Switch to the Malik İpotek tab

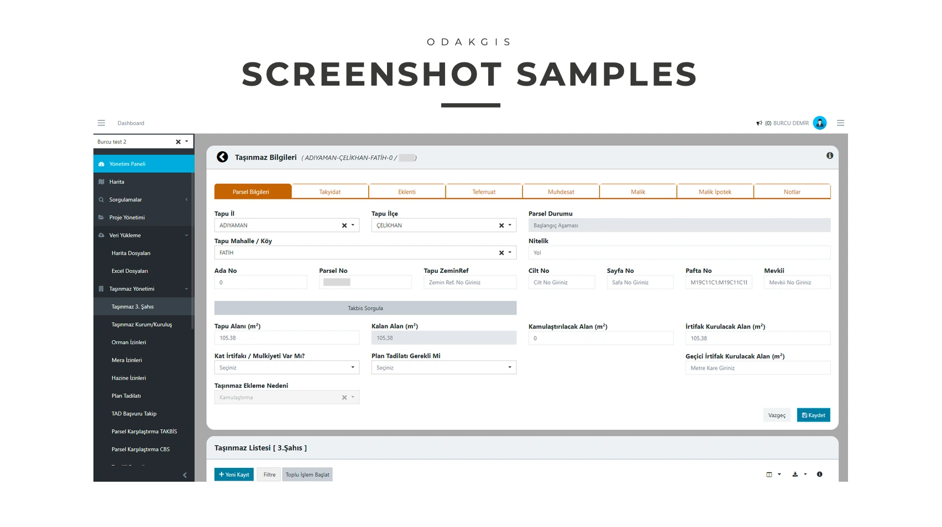tap(715, 192)
